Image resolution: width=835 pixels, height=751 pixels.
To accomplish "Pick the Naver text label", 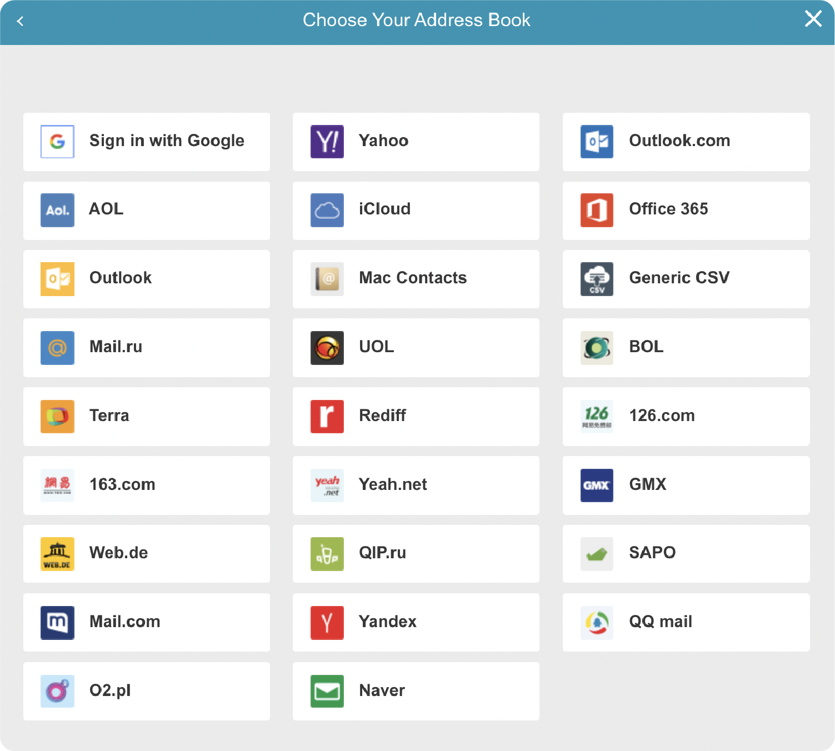I will (x=382, y=690).
